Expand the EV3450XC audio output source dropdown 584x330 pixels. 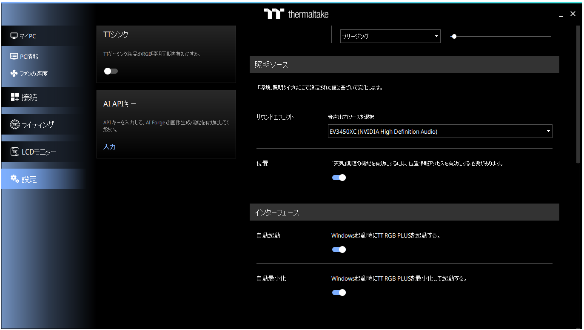[440, 132]
